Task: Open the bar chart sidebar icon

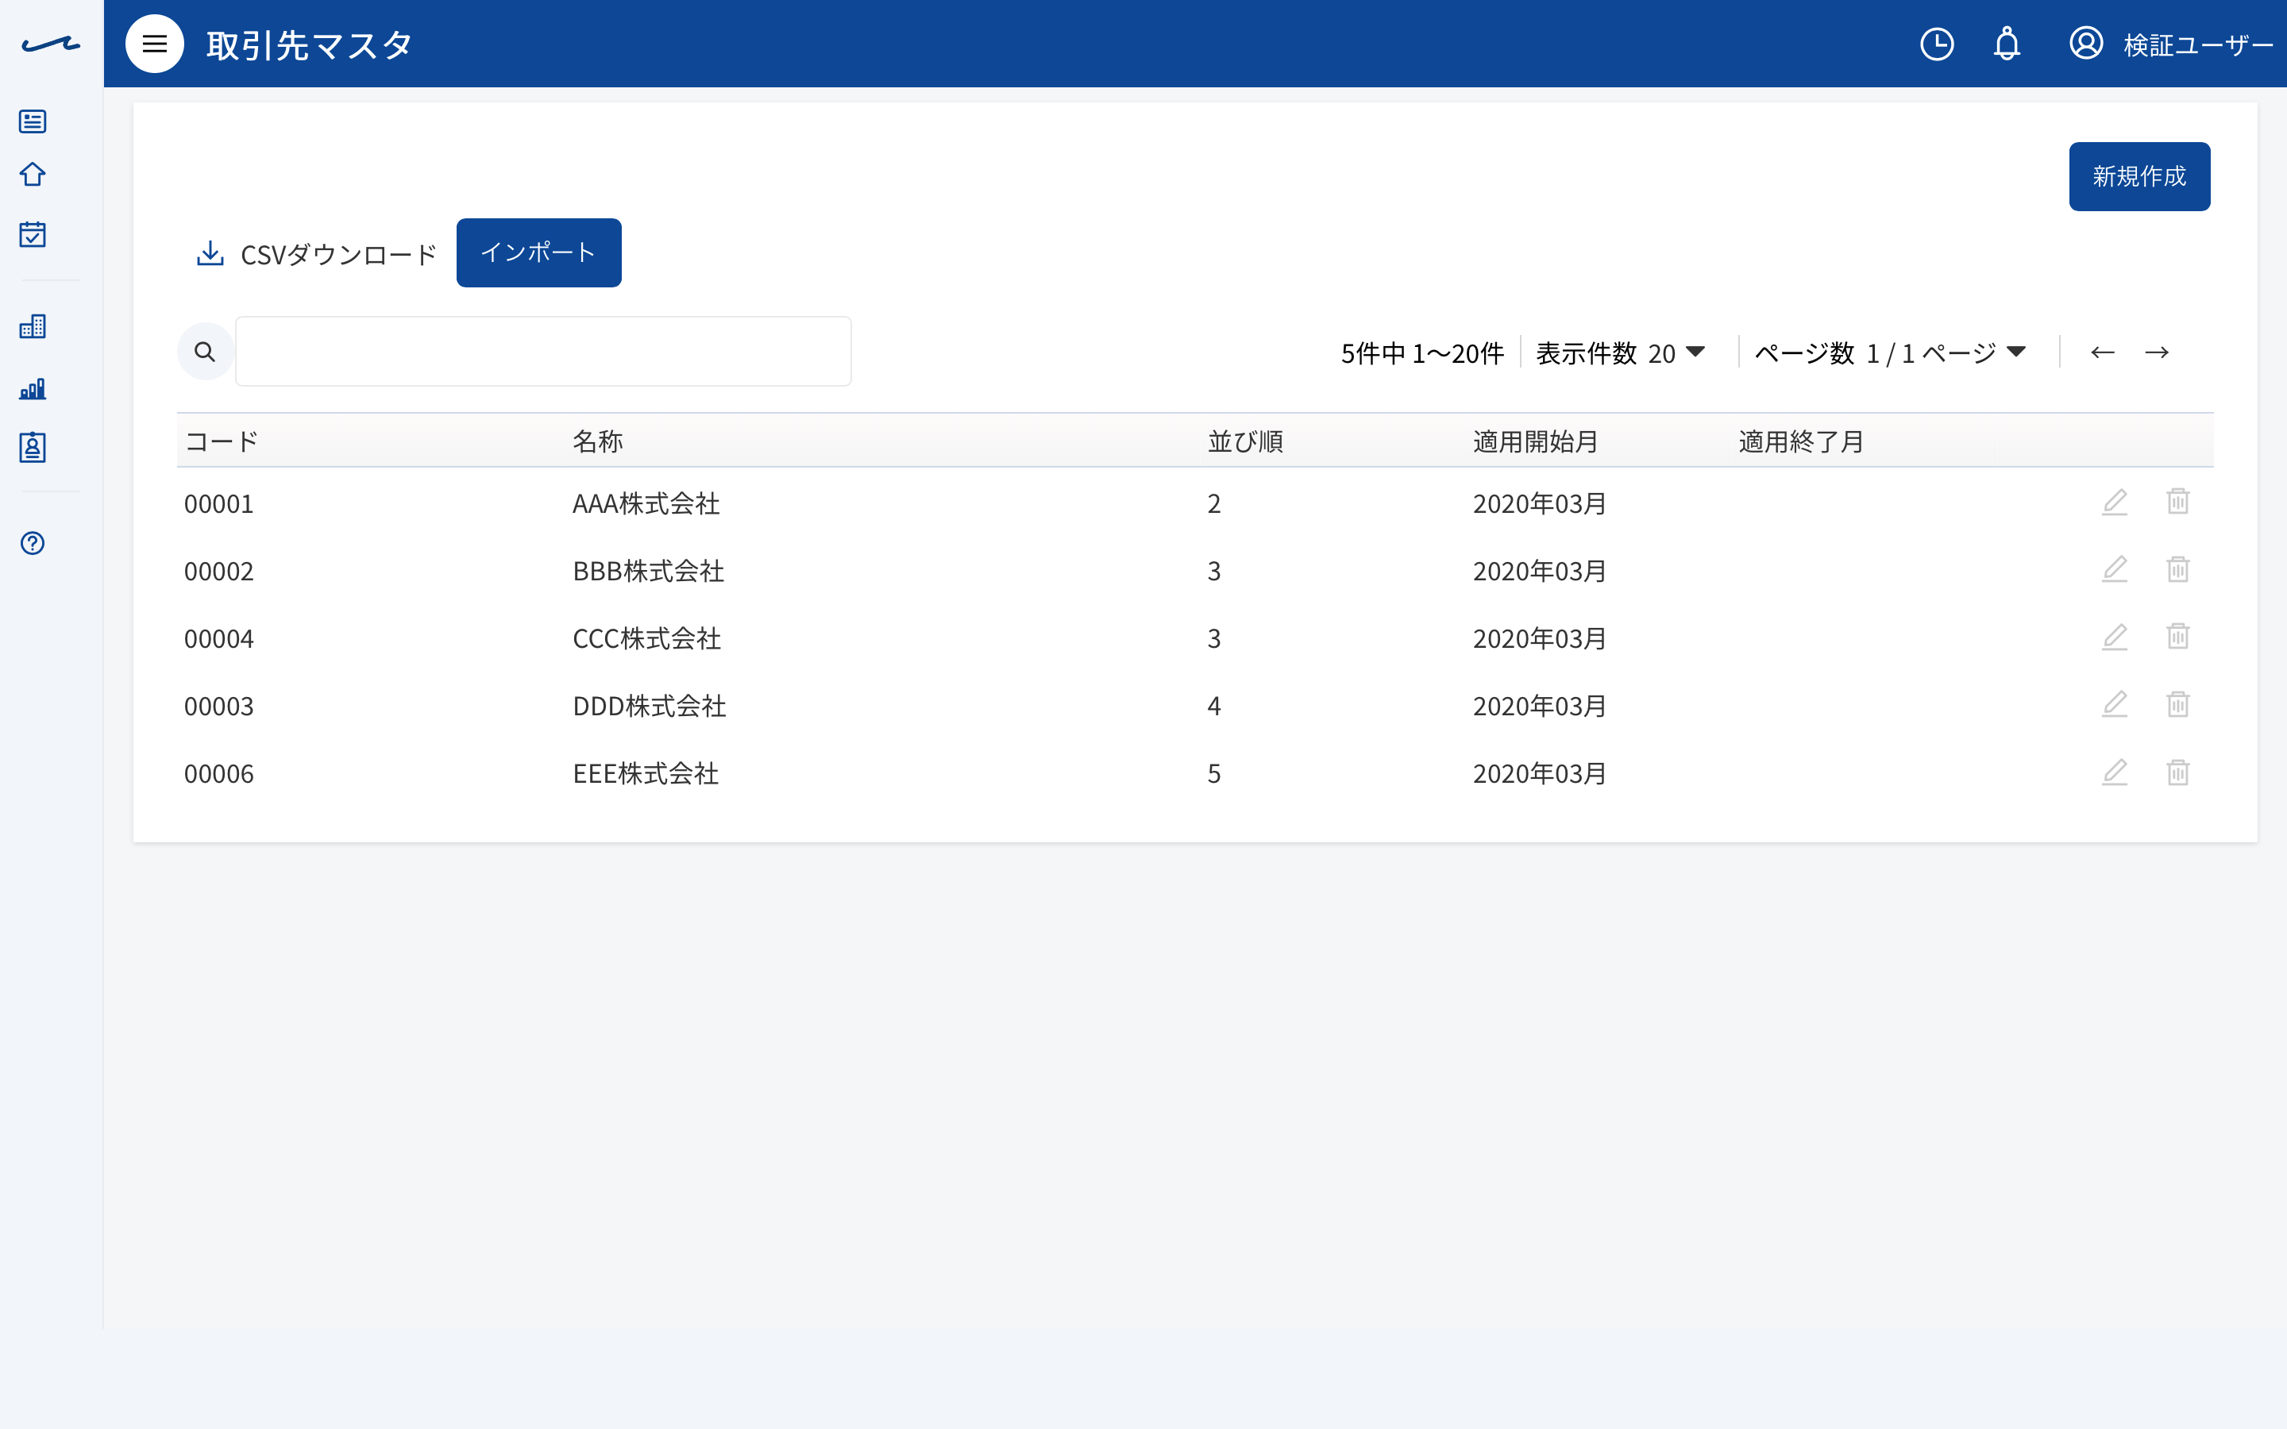Action: pos(33,388)
